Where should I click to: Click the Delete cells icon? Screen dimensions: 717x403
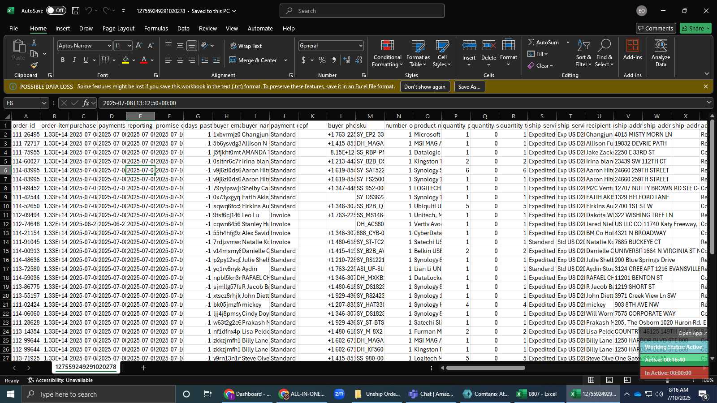488,46
